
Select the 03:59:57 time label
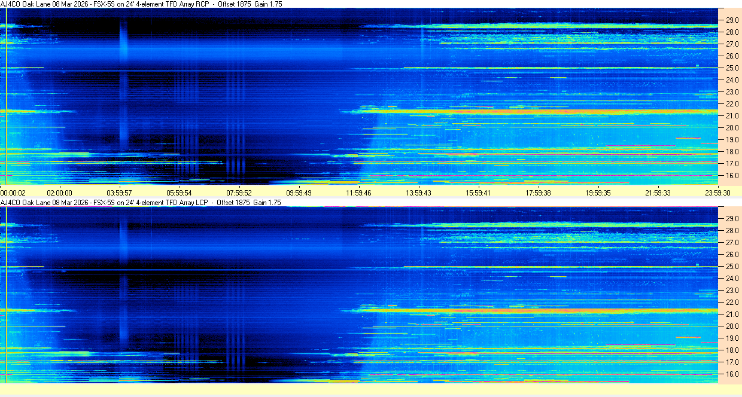(120, 193)
